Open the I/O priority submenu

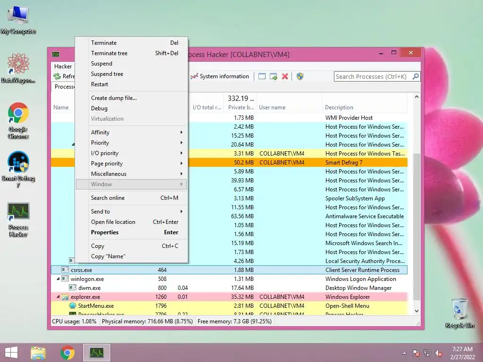tap(131, 153)
